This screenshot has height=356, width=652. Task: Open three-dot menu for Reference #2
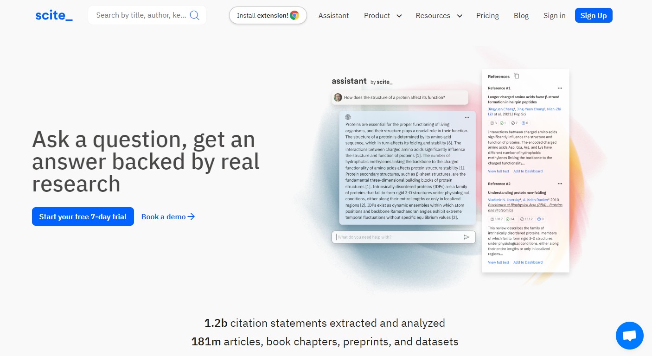pyautogui.click(x=560, y=184)
